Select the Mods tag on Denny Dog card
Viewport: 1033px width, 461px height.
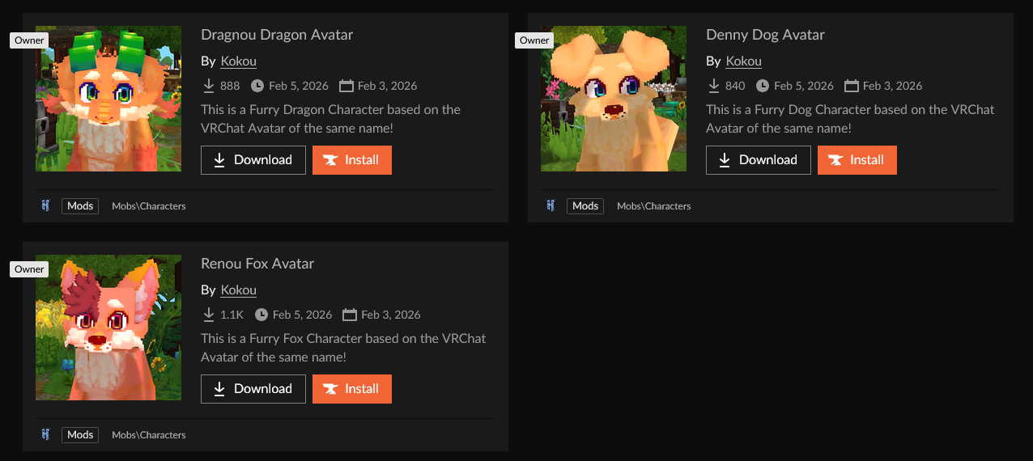click(585, 206)
